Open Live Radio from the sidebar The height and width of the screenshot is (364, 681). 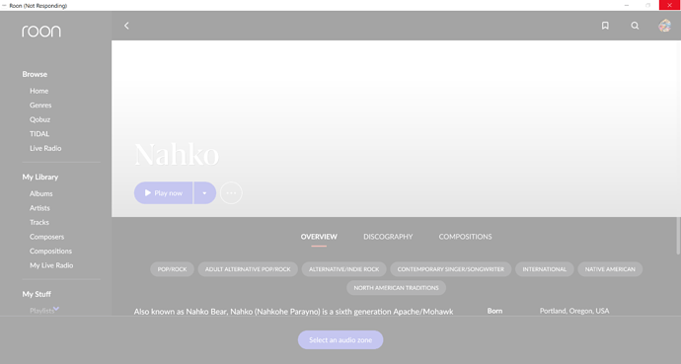45,148
